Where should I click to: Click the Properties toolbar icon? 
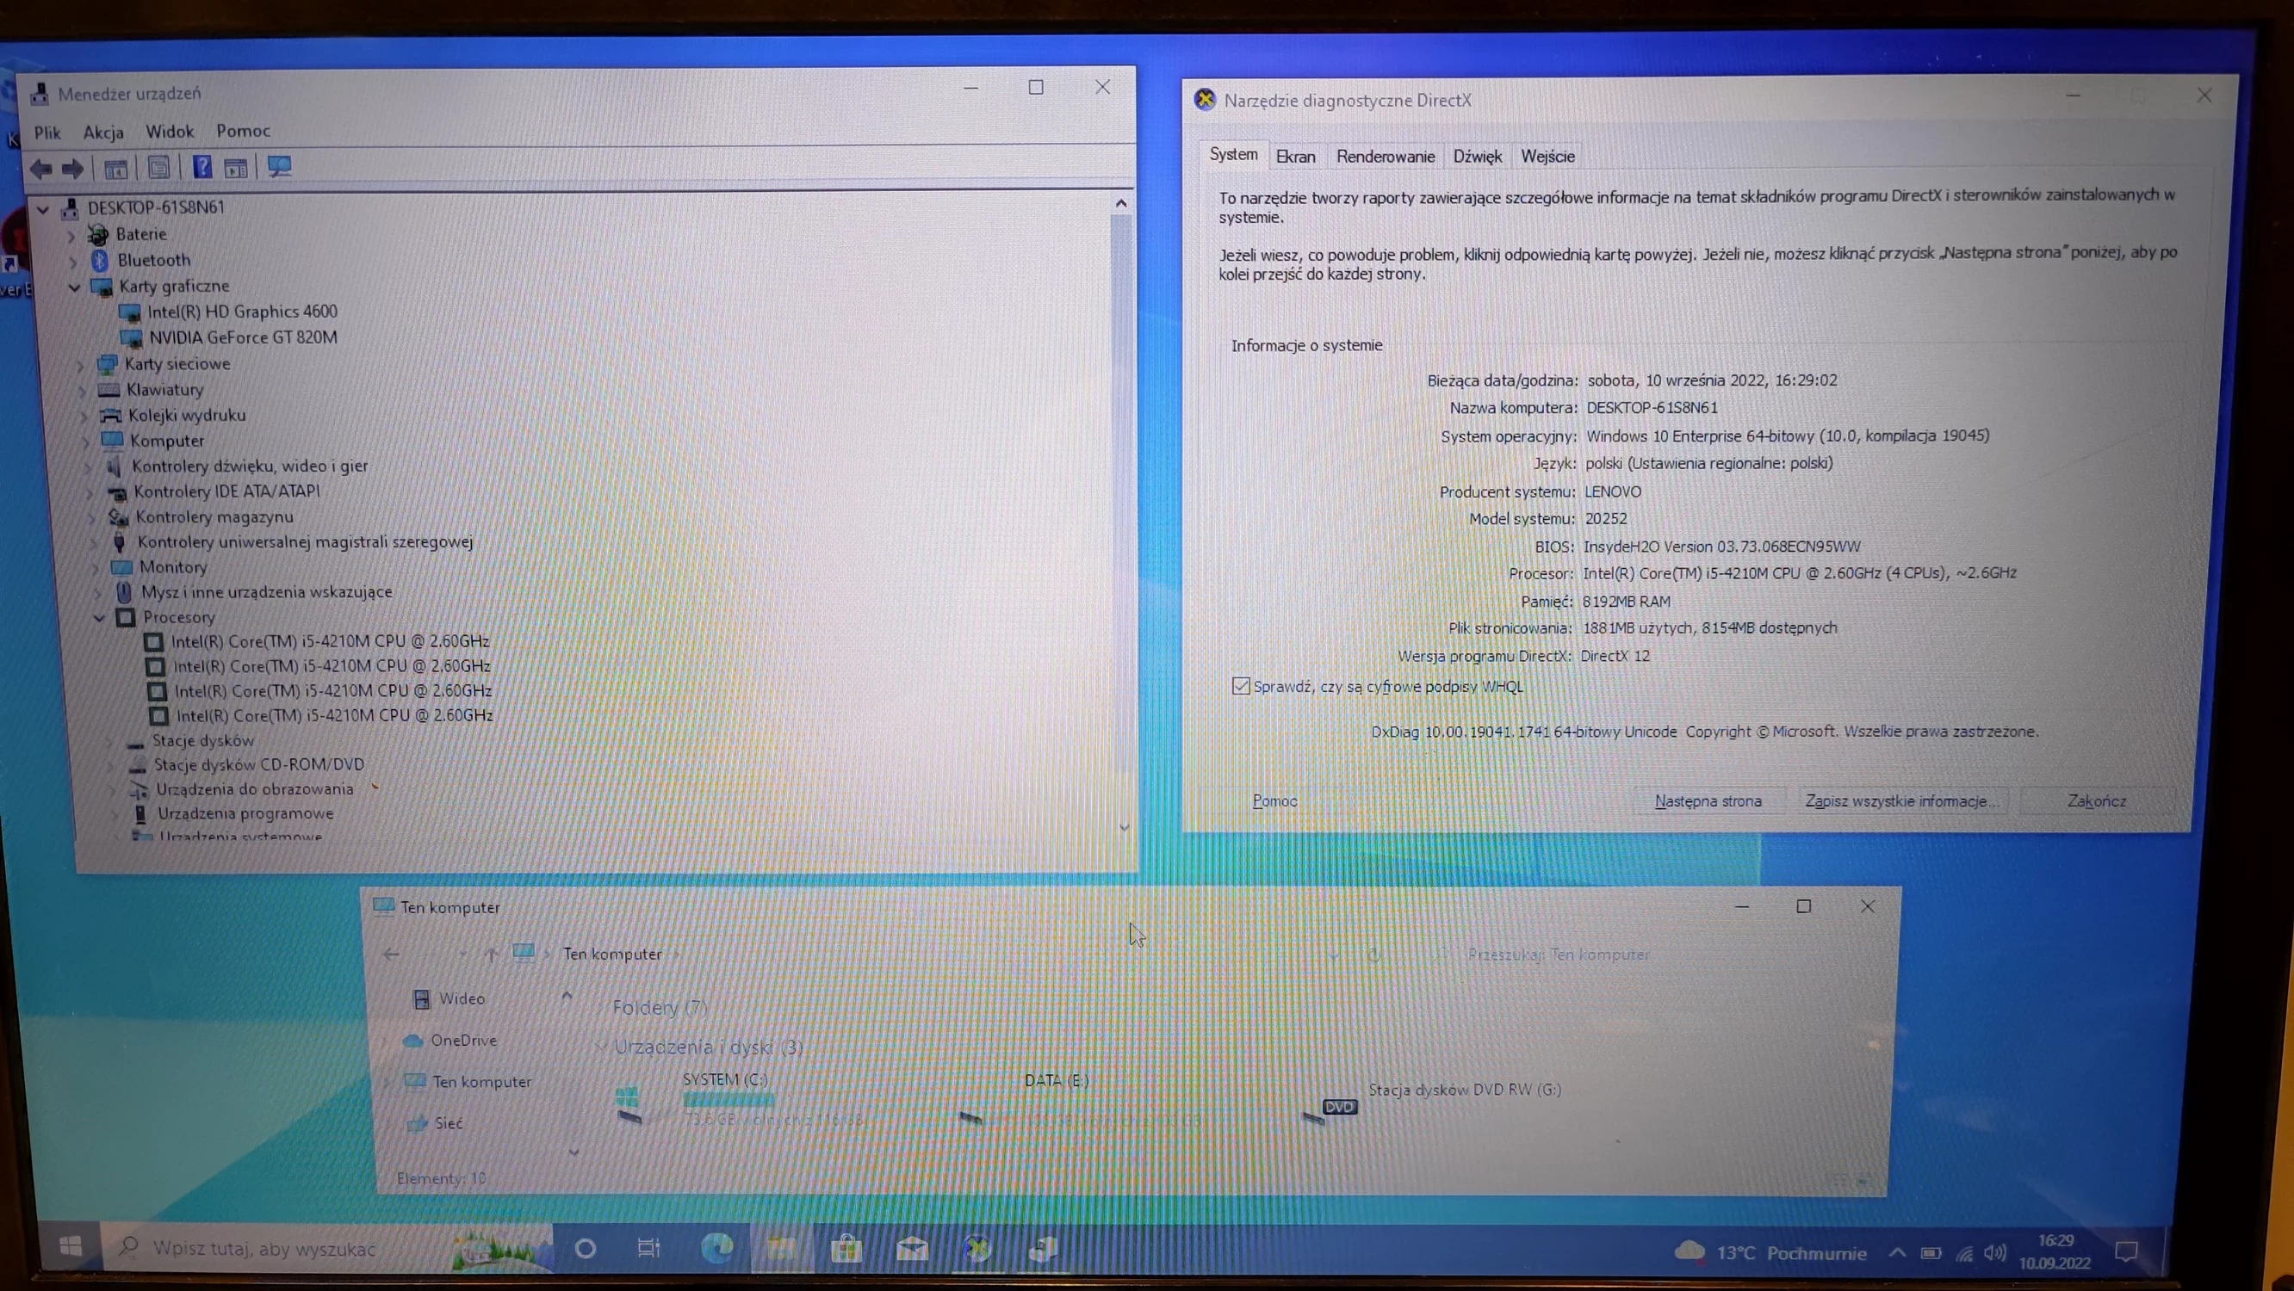point(158,167)
